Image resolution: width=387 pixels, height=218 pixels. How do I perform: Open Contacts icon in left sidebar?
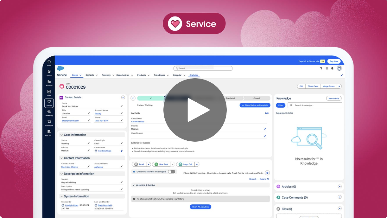click(49, 73)
